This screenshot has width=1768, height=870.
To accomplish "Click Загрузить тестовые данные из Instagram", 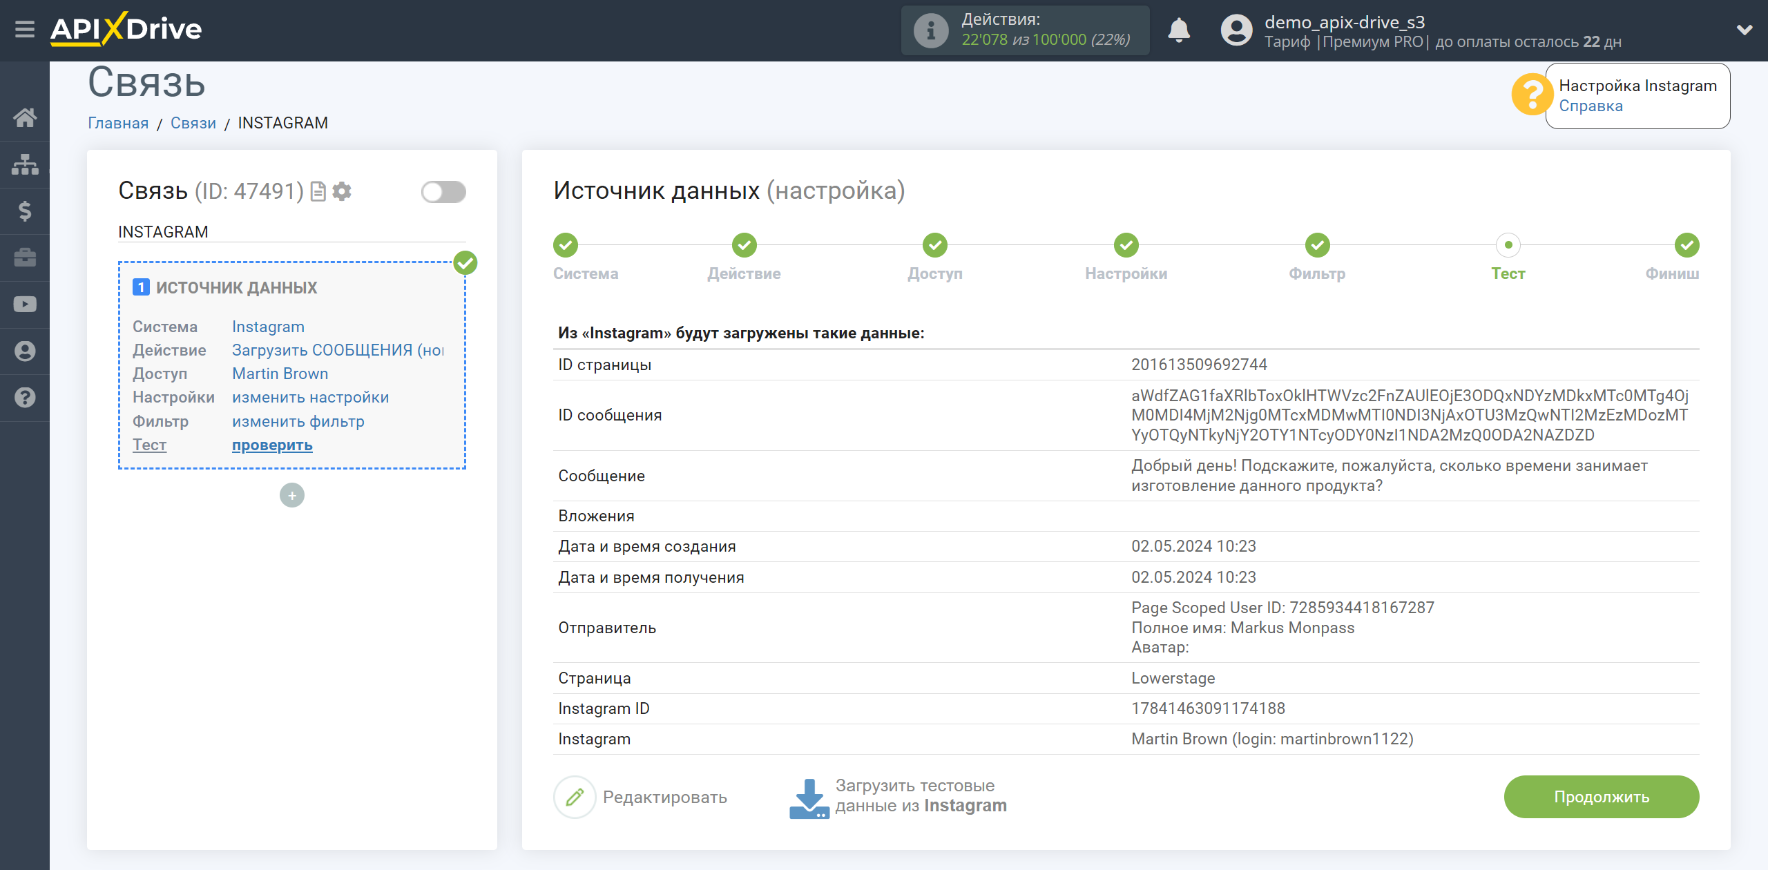I will pos(921,796).
